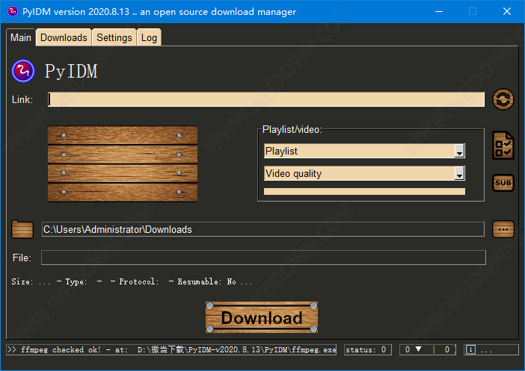Open the Log tab
This screenshot has height=371, width=525.
coord(149,37)
